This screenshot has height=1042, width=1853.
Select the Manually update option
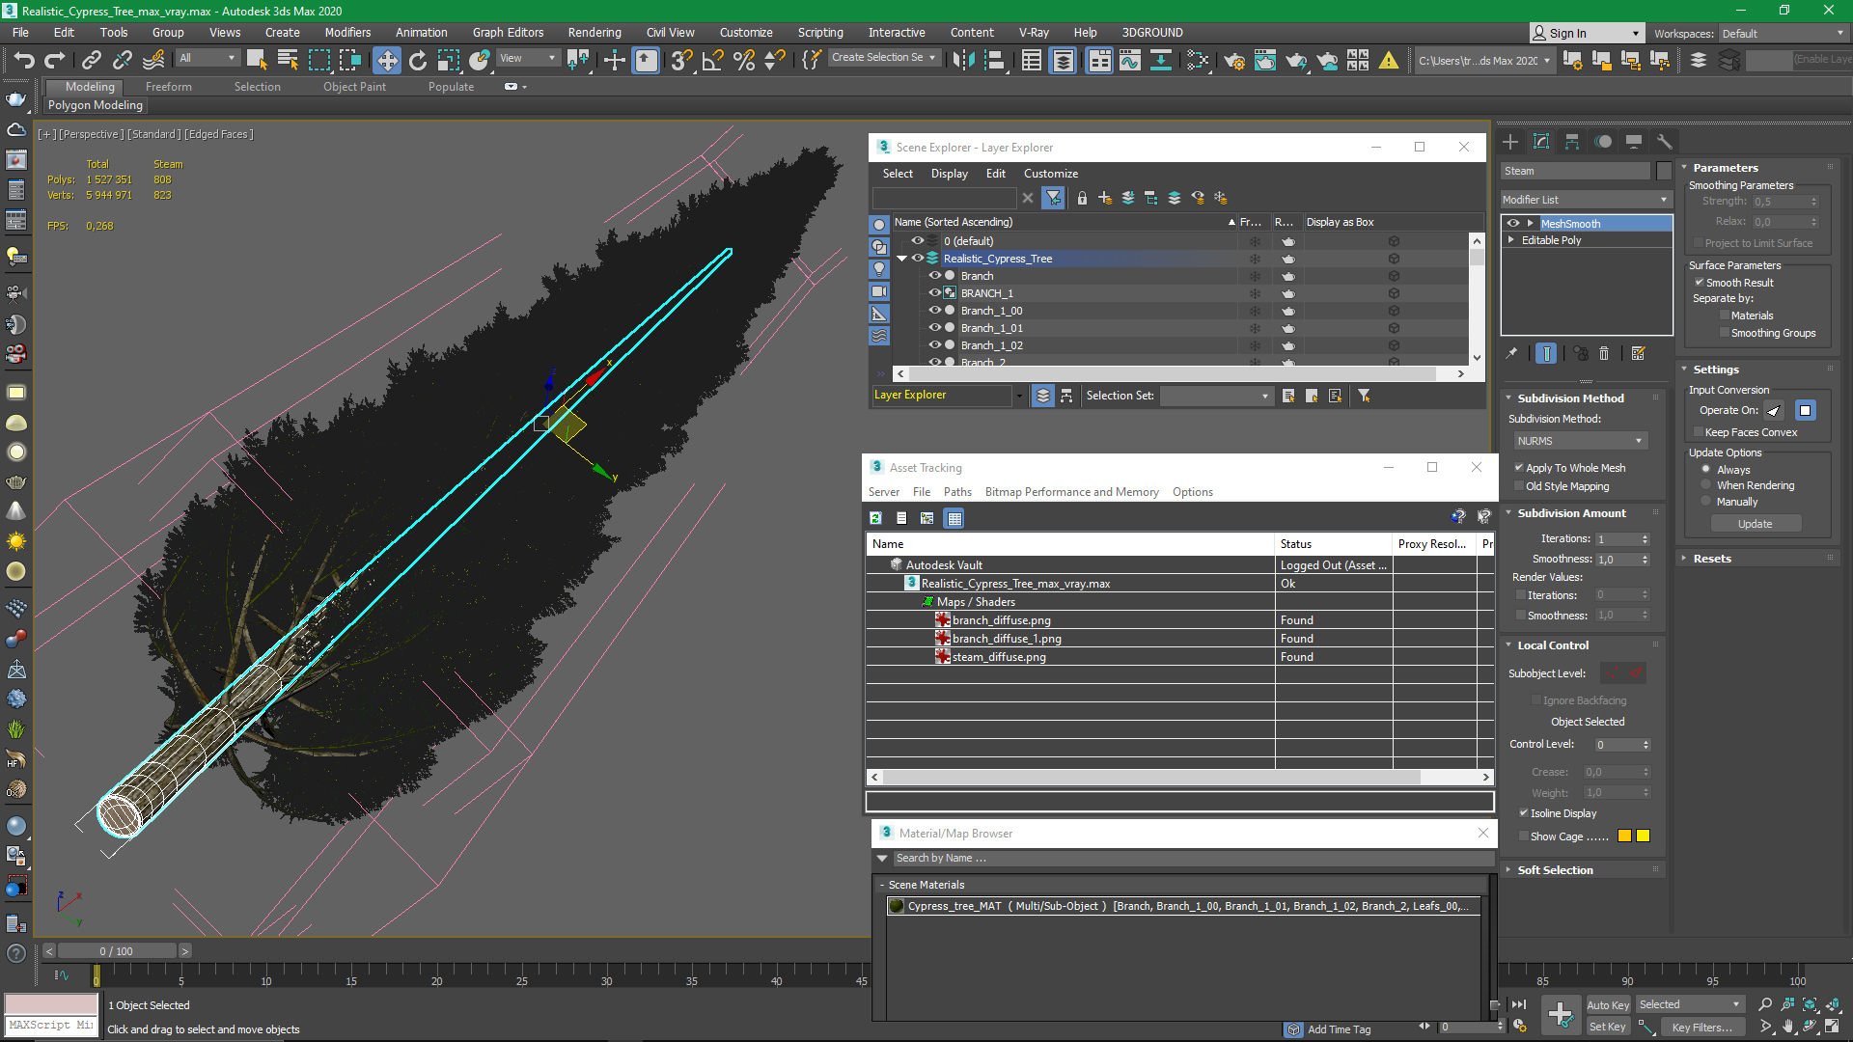pos(1705,502)
